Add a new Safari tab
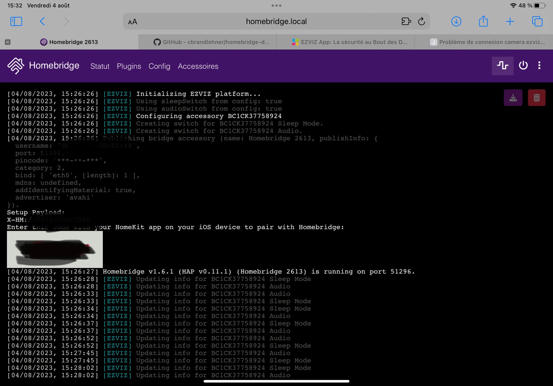This screenshot has height=386, width=553. (x=510, y=21)
